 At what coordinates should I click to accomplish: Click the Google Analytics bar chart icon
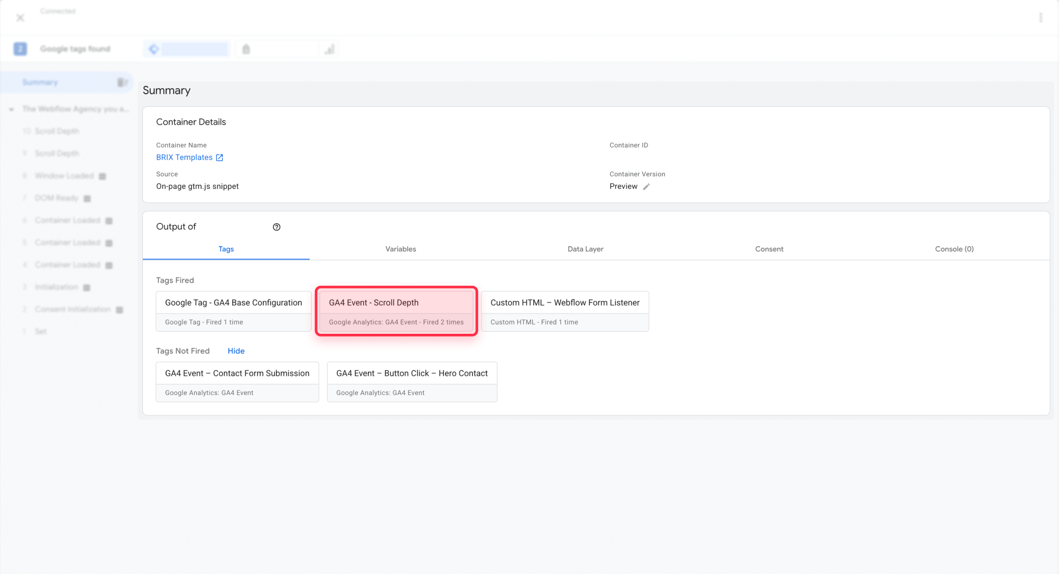[329, 49]
